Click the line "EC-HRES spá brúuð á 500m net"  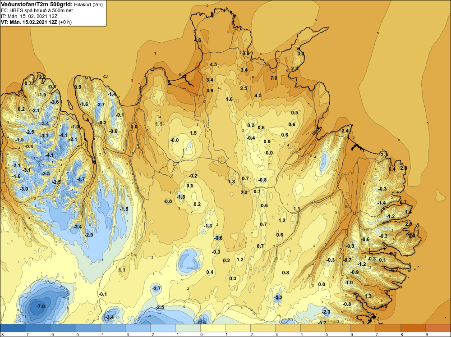pyautogui.click(x=37, y=10)
